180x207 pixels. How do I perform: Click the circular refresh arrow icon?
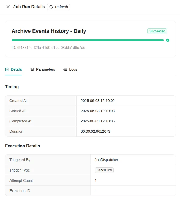(51, 7)
